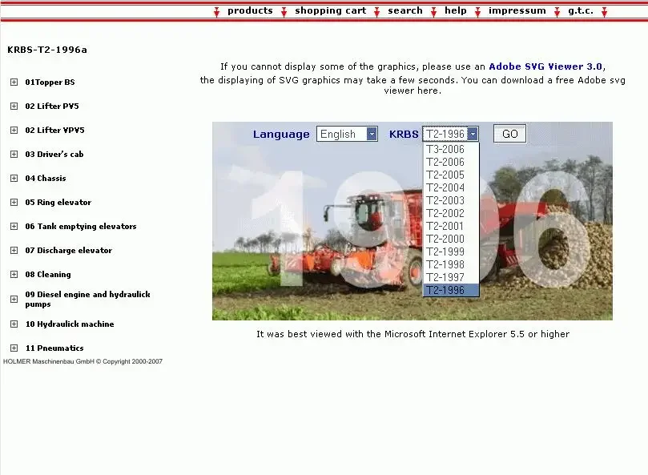Image resolution: width=648 pixels, height=475 pixels.
Task: Expand the 10 Hydraulick machine node
Action: pos(14,324)
